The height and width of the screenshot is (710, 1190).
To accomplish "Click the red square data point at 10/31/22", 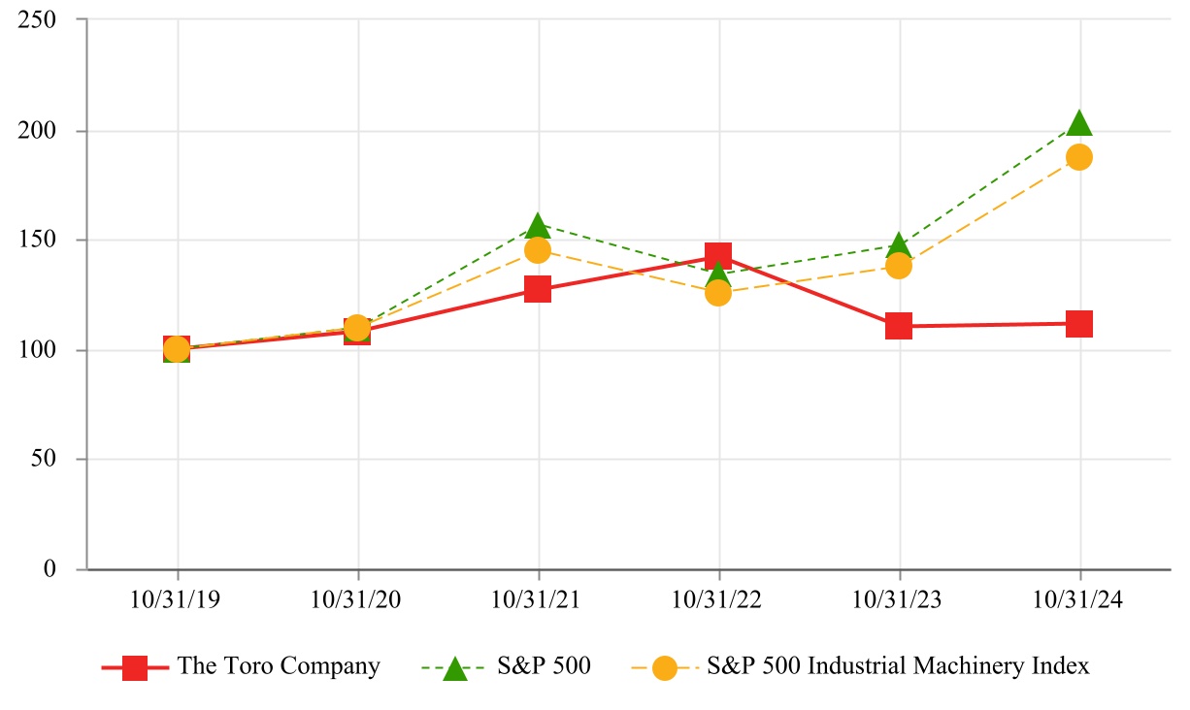I will pyautogui.click(x=718, y=256).
